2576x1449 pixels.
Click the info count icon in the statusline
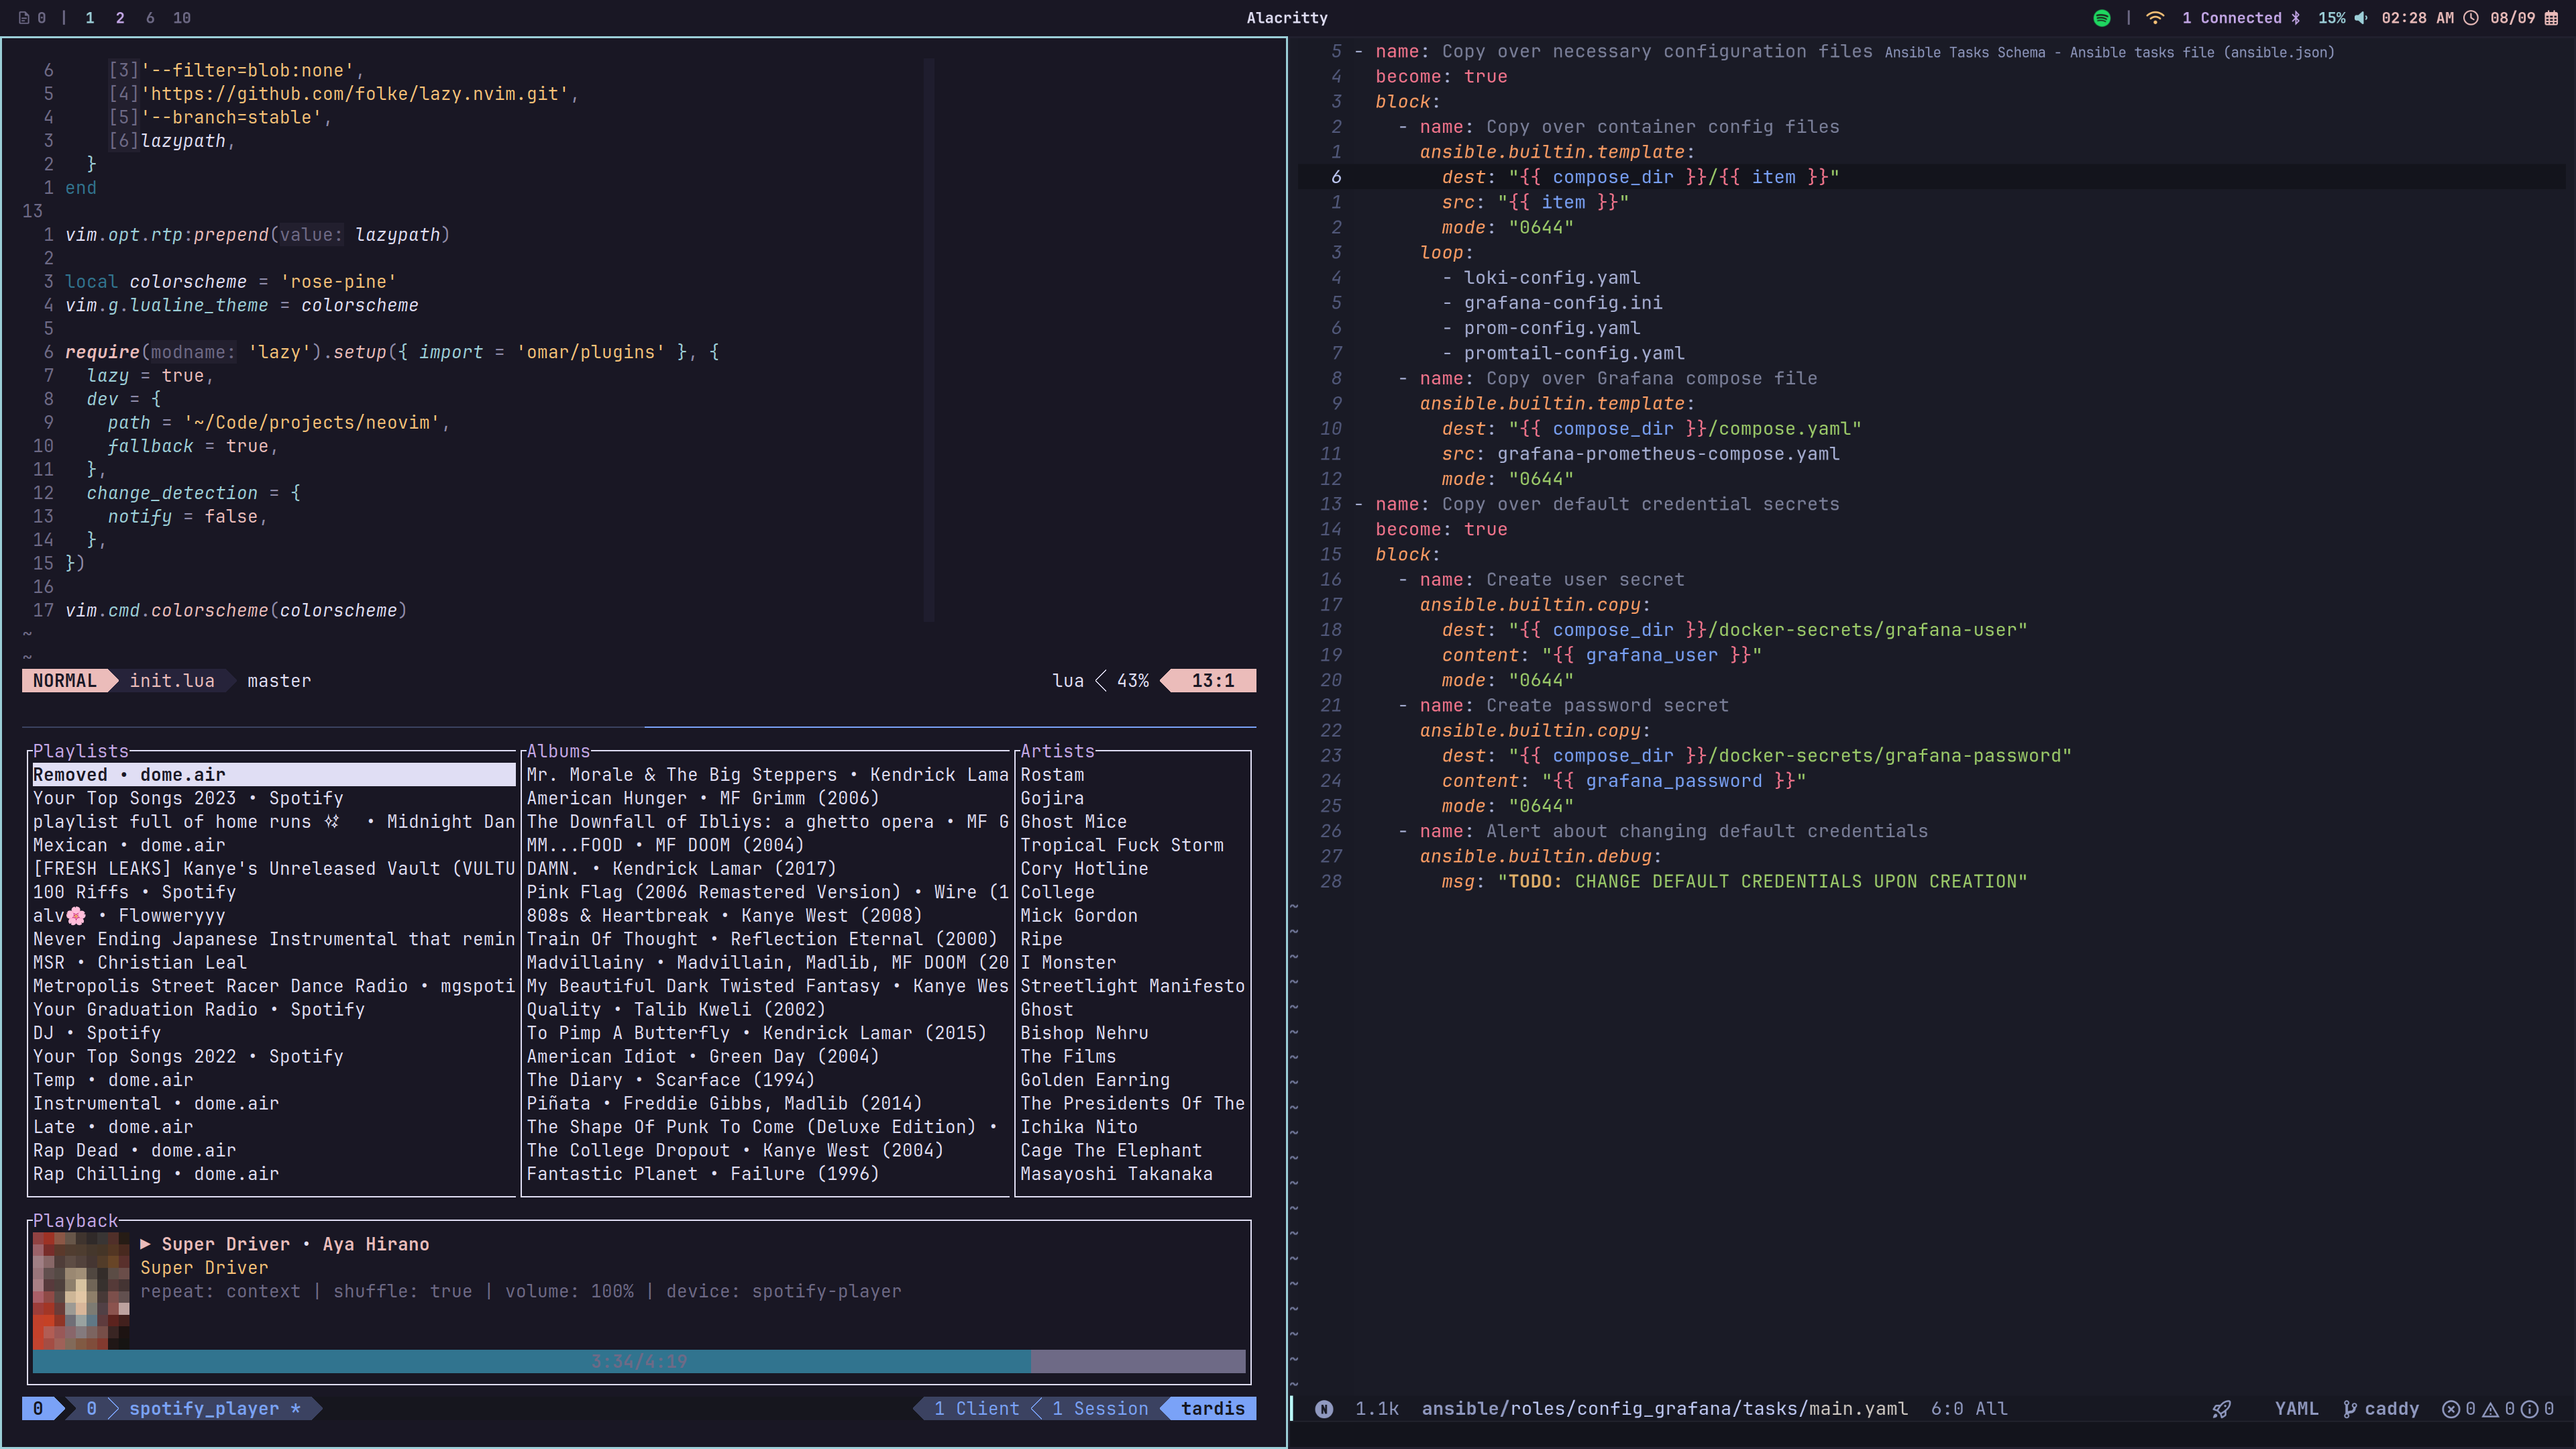(2529, 1409)
